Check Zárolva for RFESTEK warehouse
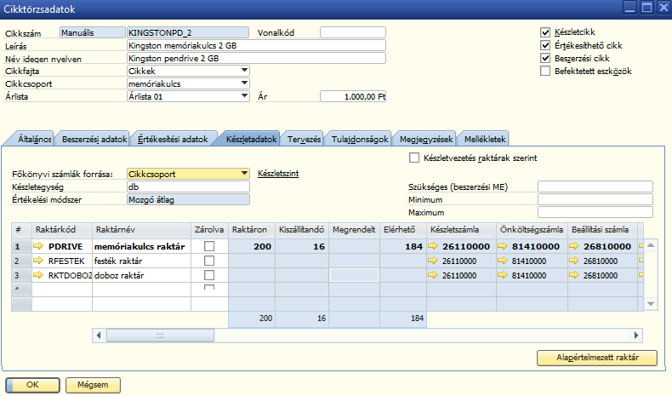 click(x=209, y=261)
